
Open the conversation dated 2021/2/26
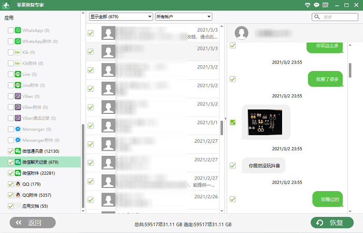coord(152,200)
